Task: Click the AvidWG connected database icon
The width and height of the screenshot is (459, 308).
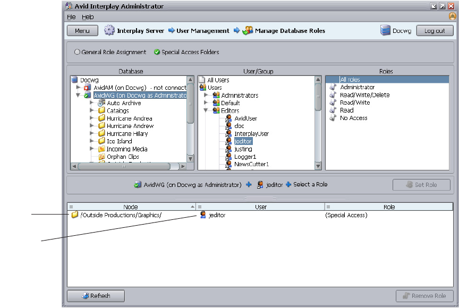Action: coord(87,96)
